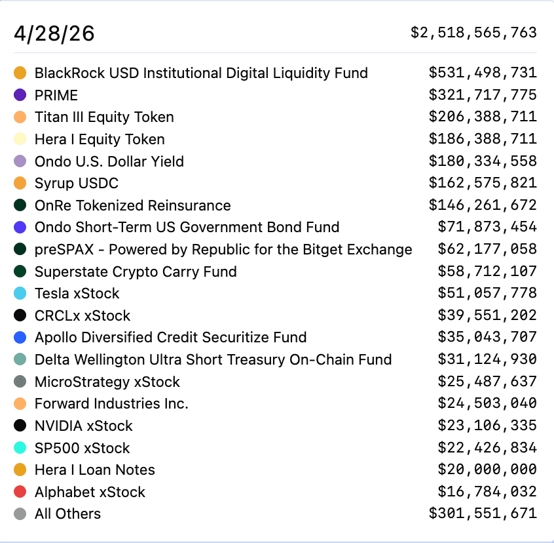Click the Apollo Diversified Credit blue dot
The width and height of the screenshot is (554, 543).
pos(20,337)
